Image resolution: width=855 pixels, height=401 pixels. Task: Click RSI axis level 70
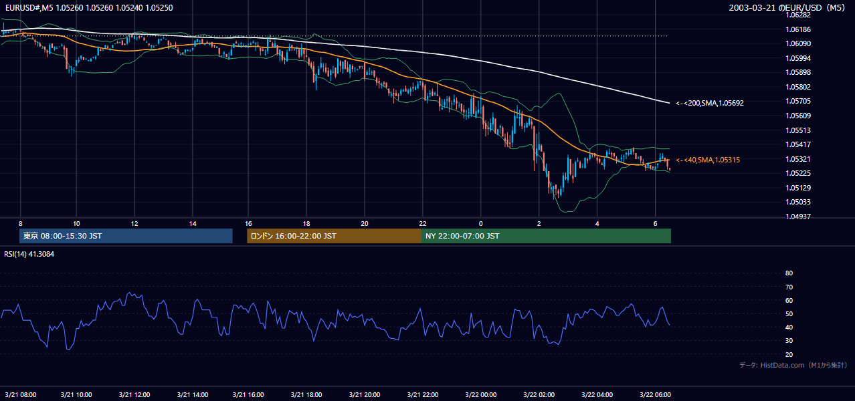[x=789, y=287]
